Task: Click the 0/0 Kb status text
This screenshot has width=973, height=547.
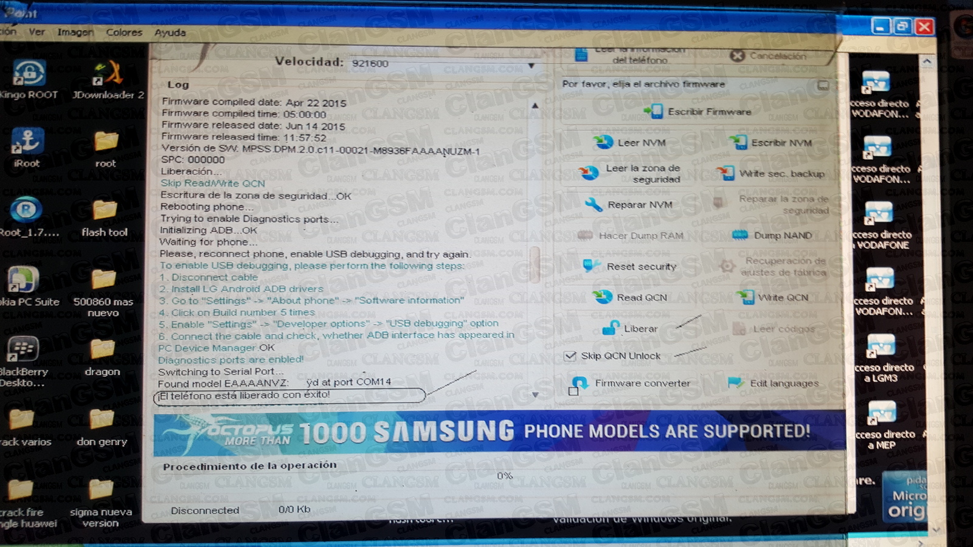Action: click(295, 509)
